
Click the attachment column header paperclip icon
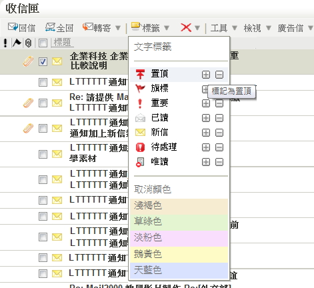(28, 43)
